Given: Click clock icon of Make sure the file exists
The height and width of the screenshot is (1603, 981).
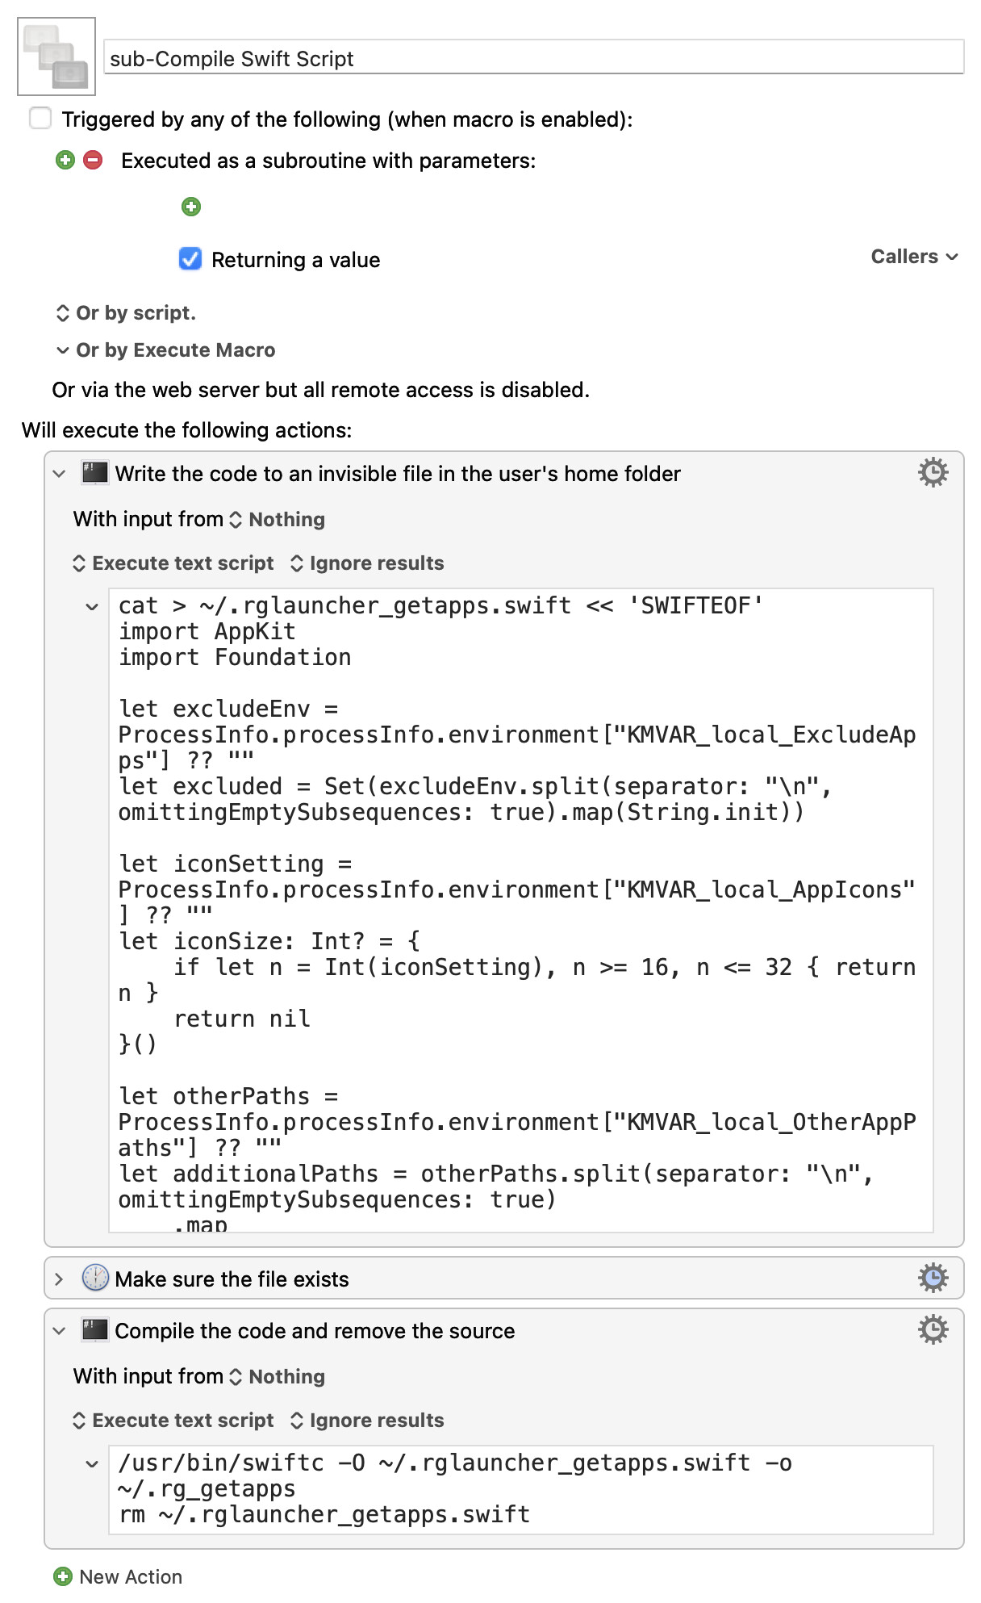Looking at the screenshot, I should [x=95, y=1278].
